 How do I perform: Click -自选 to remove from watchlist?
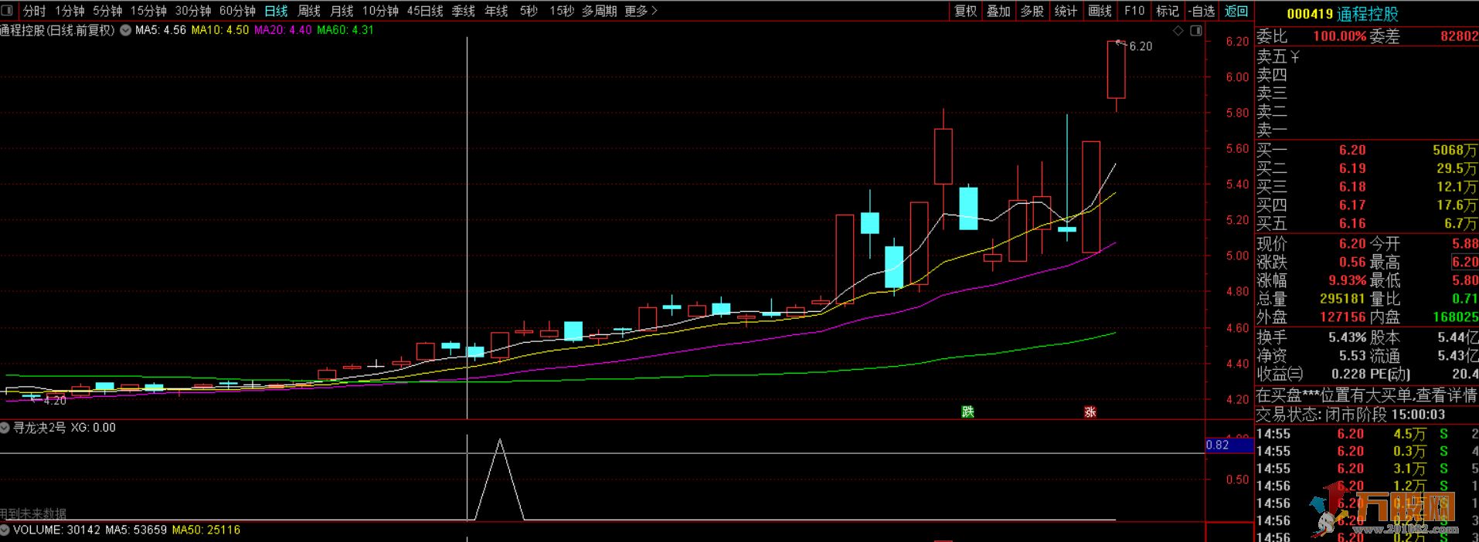point(1202,11)
